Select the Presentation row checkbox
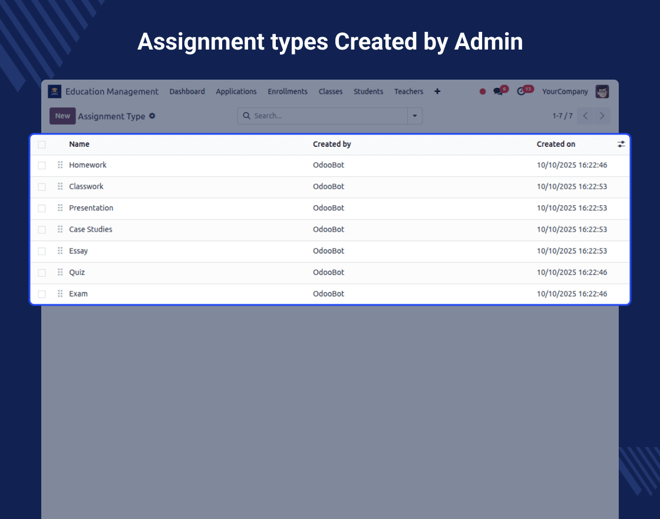The width and height of the screenshot is (660, 519). [42, 209]
